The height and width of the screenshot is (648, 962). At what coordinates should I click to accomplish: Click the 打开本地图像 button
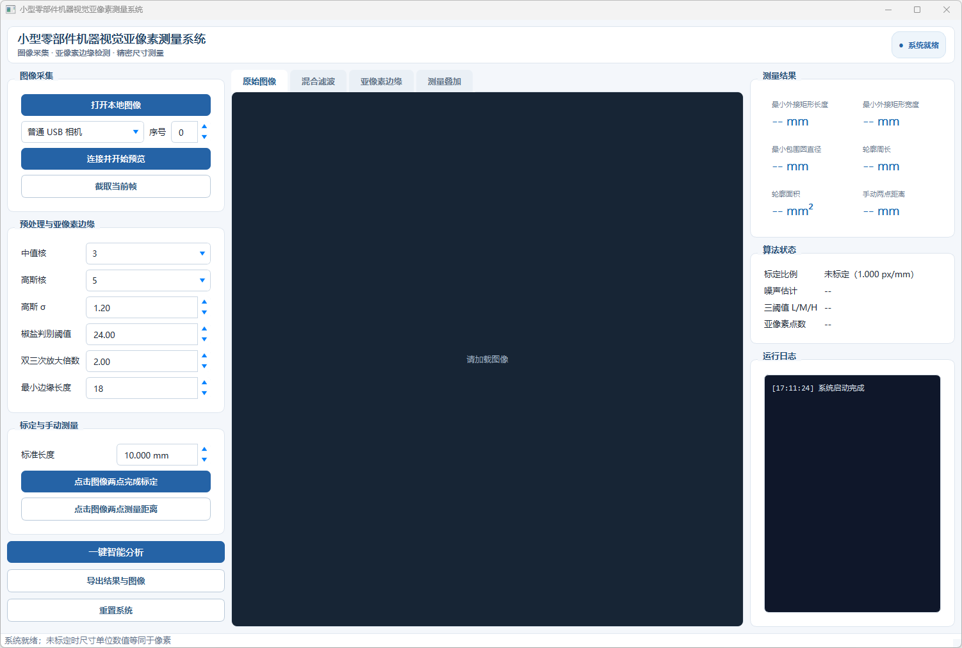[x=116, y=105]
